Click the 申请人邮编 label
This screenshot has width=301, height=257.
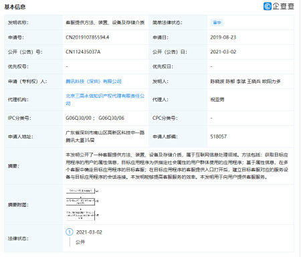[165, 137]
